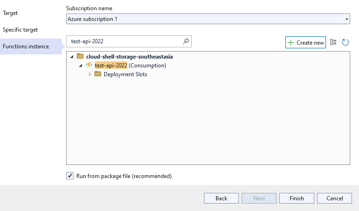359x211 pixels.
Task: Go to the Specific target step
Action: point(20,30)
